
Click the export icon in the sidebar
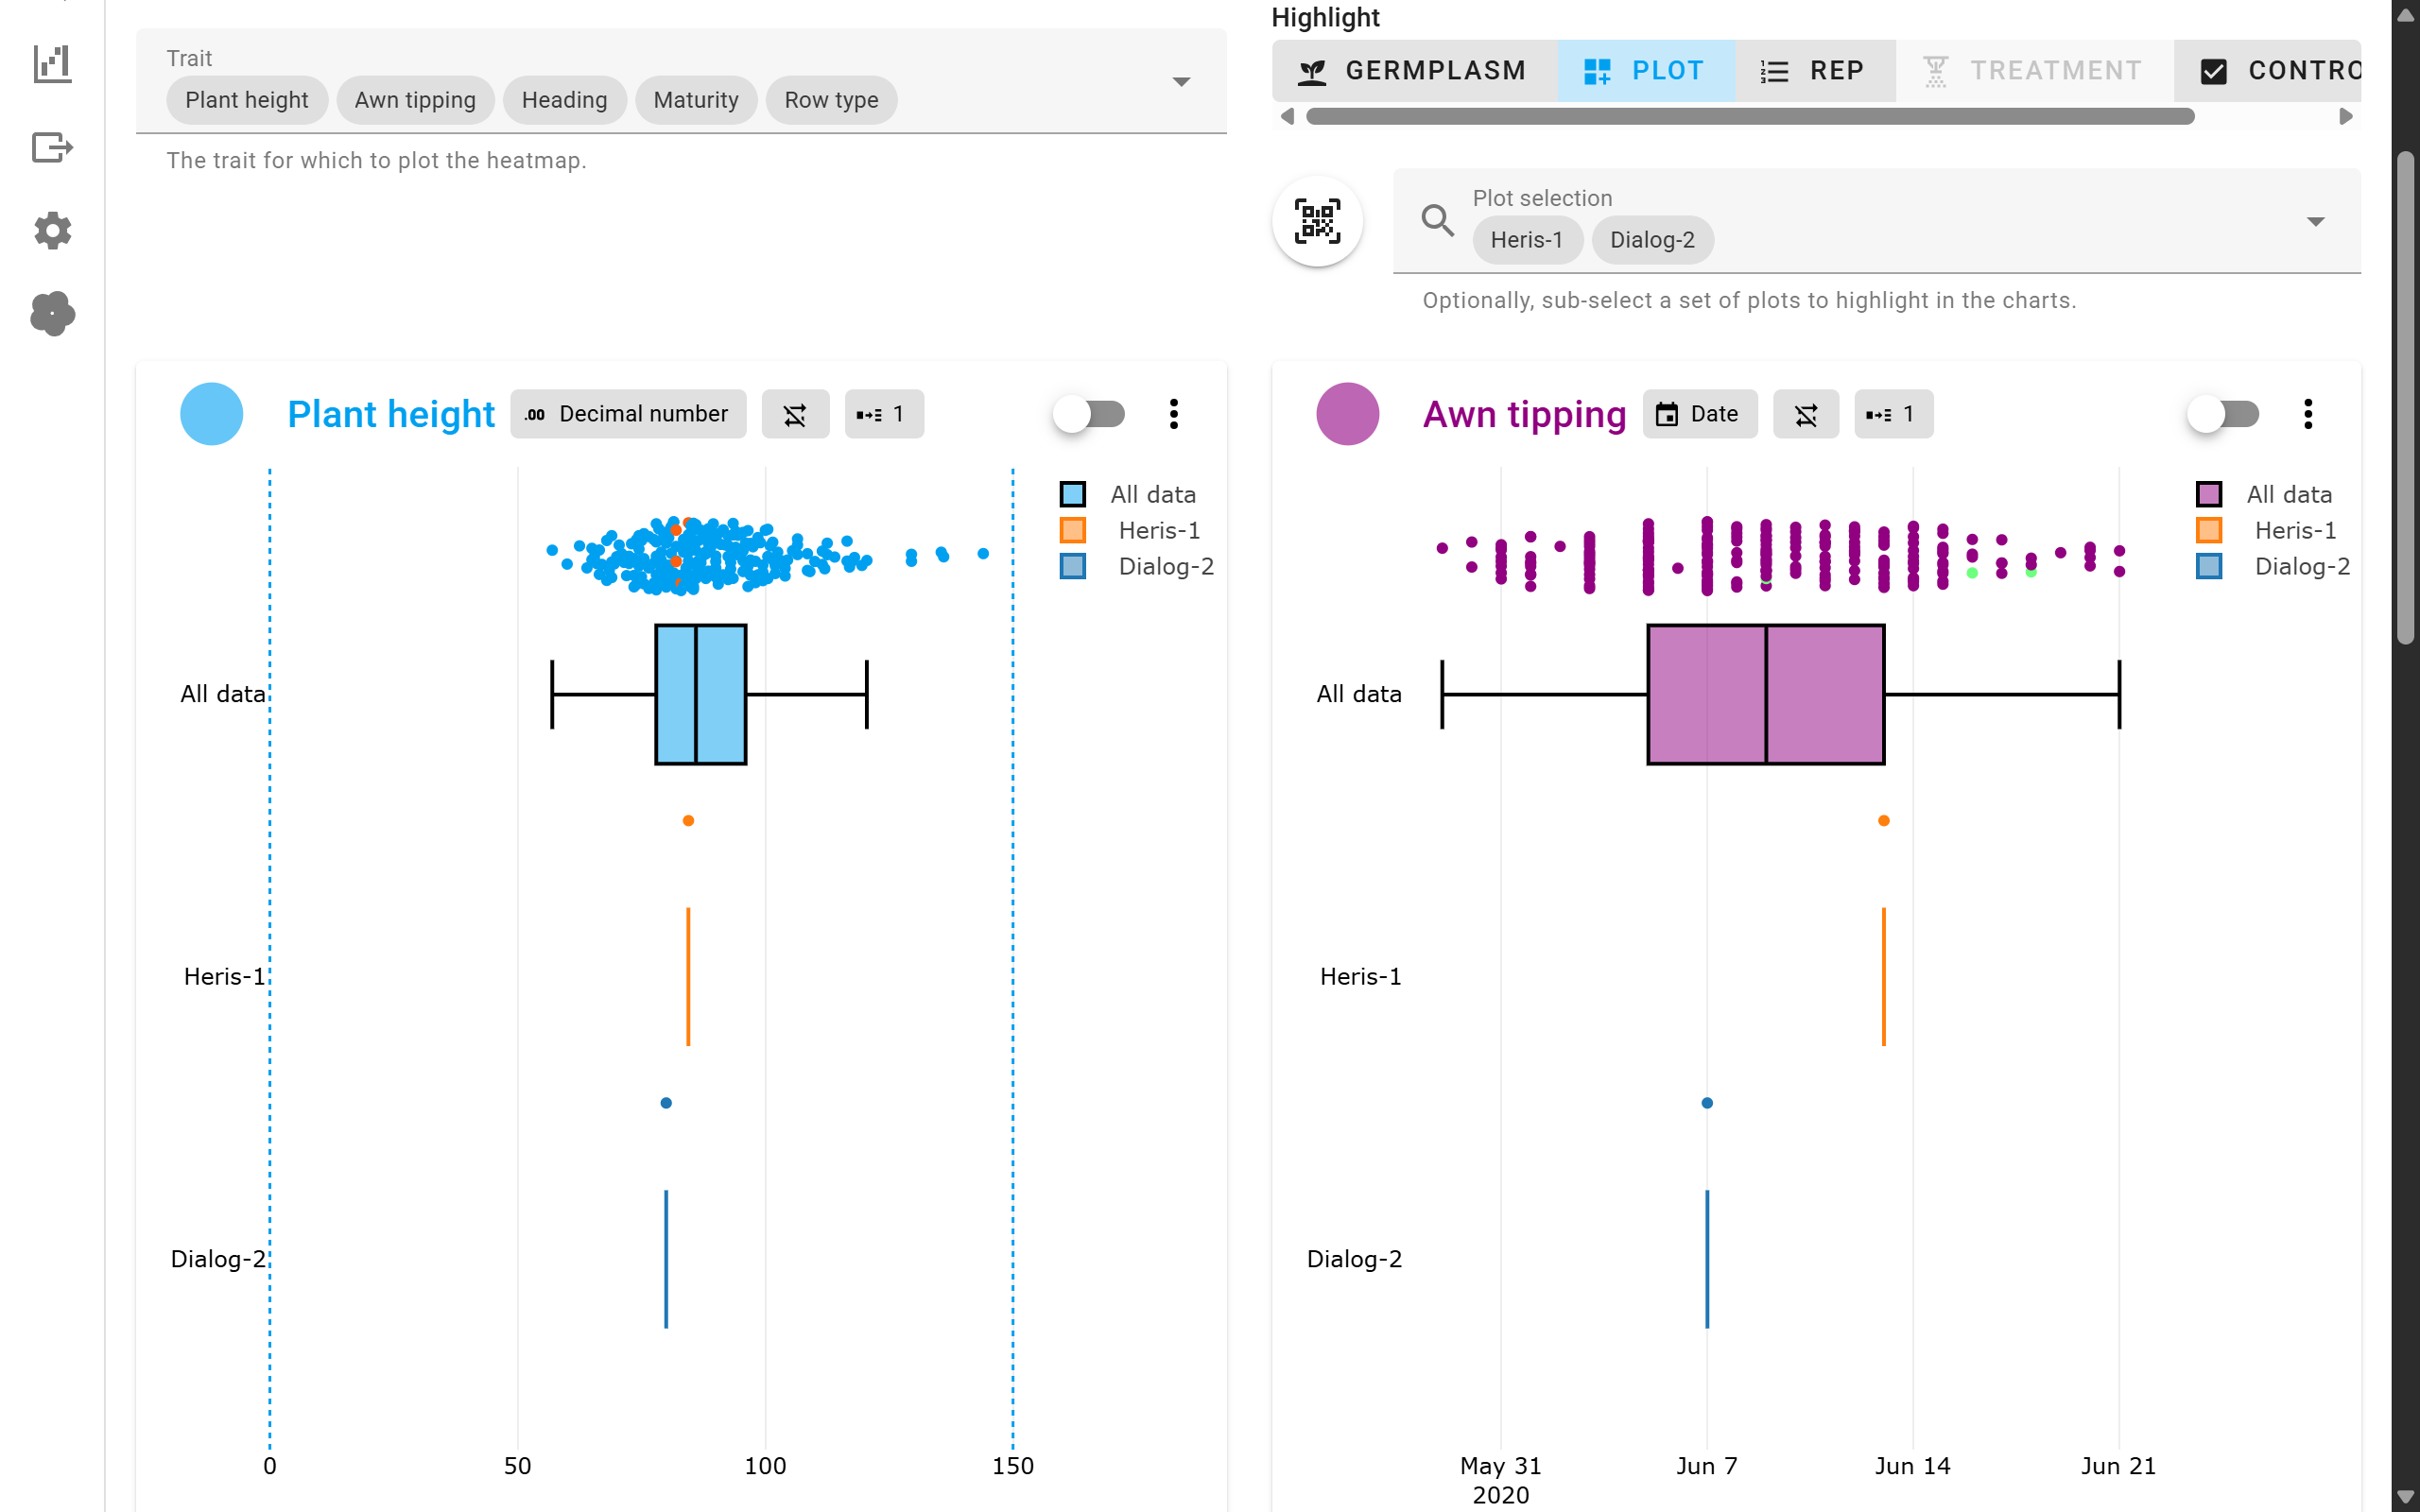[x=51, y=147]
